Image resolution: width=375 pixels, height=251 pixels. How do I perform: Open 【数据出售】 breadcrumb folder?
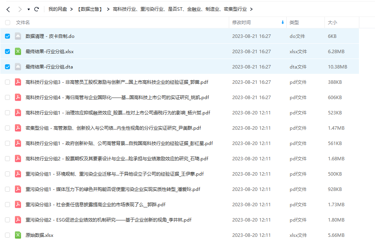pos(90,9)
